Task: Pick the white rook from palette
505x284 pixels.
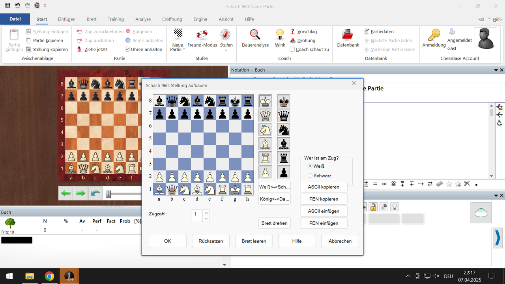Action: coord(265,158)
